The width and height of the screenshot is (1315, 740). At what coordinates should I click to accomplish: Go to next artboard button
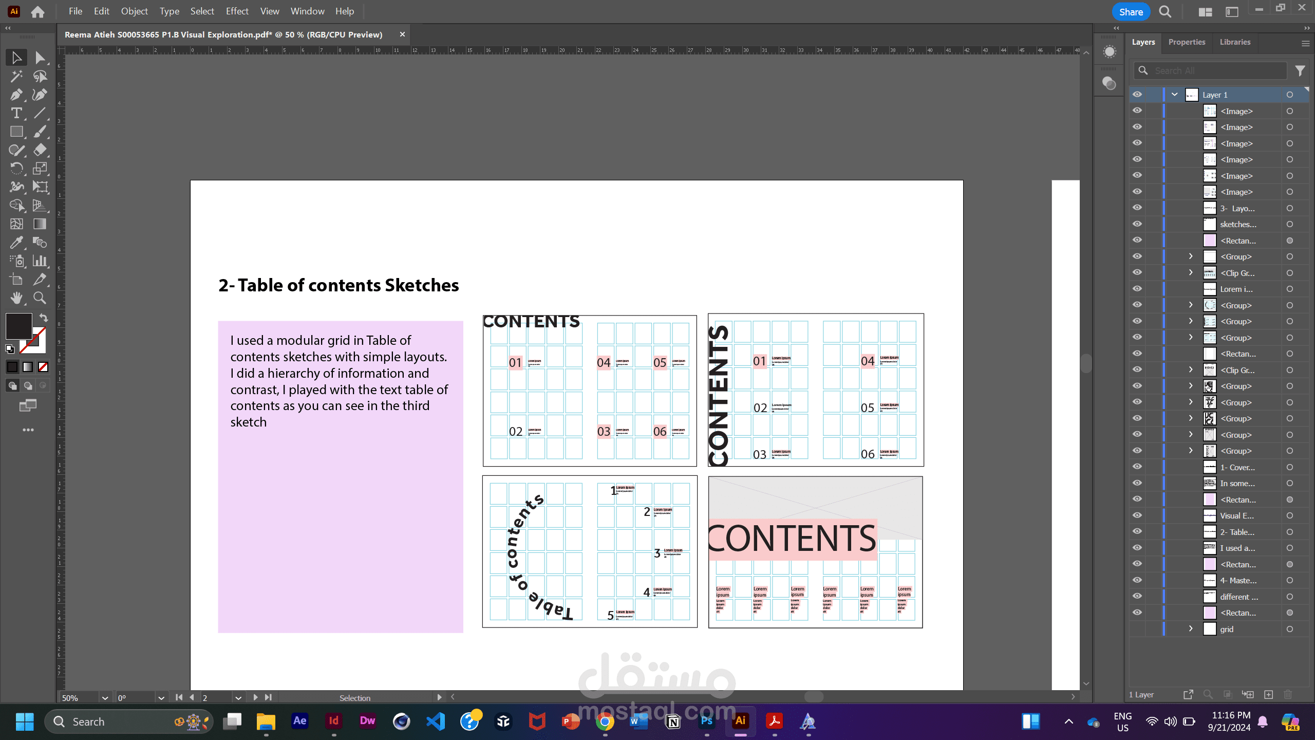tap(255, 697)
